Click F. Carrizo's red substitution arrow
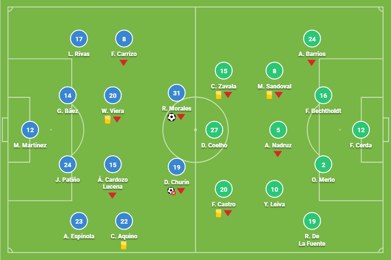The width and height of the screenshot is (391, 260). point(123,62)
